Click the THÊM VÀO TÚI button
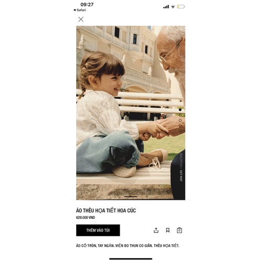 pyautogui.click(x=98, y=230)
